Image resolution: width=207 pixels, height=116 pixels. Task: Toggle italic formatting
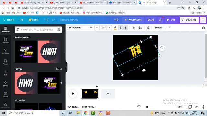pos(125,28)
